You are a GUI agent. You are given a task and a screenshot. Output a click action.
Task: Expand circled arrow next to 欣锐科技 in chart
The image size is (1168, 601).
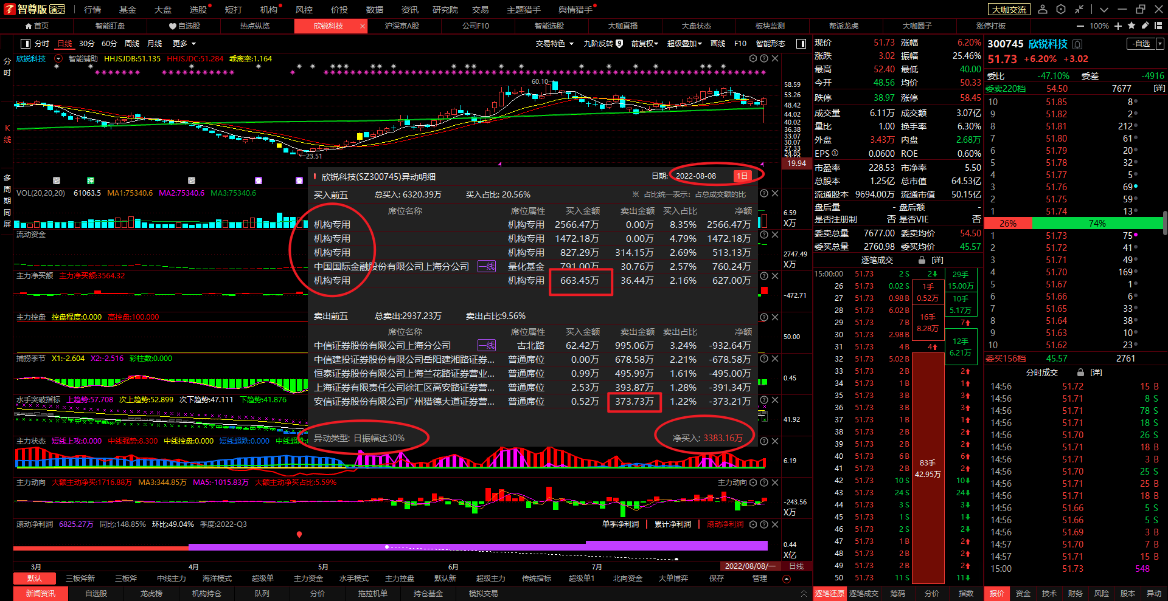58,59
